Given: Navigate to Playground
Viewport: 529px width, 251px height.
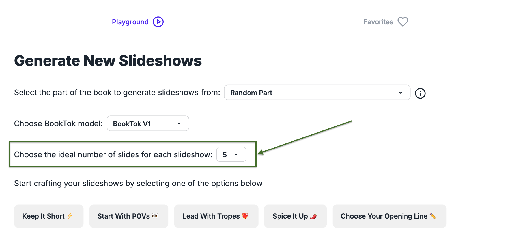Looking at the screenshot, I should (130, 21).
